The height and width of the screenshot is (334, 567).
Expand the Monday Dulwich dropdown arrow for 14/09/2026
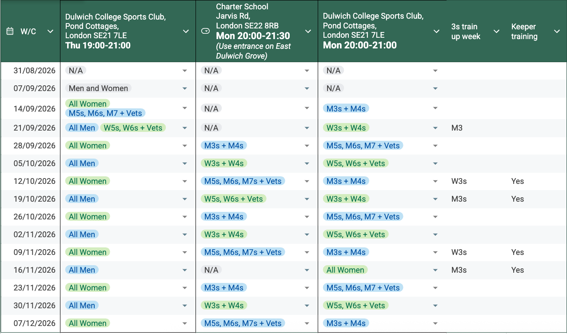pyautogui.click(x=435, y=108)
